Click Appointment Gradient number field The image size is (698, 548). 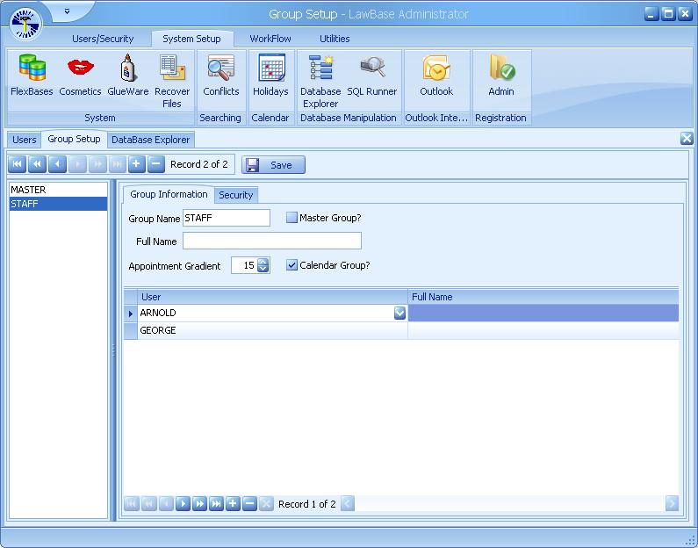[244, 265]
